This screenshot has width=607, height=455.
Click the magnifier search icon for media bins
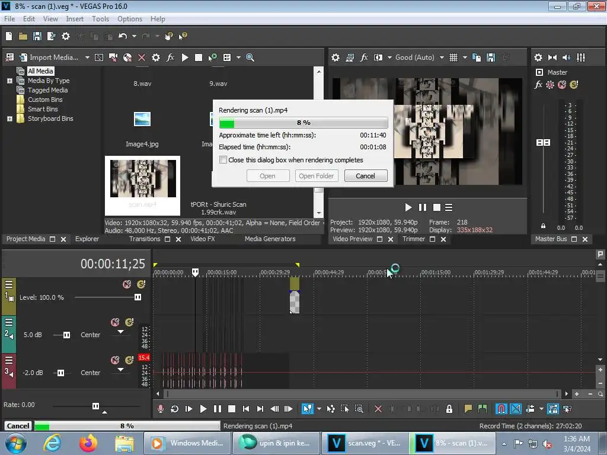coord(250,57)
